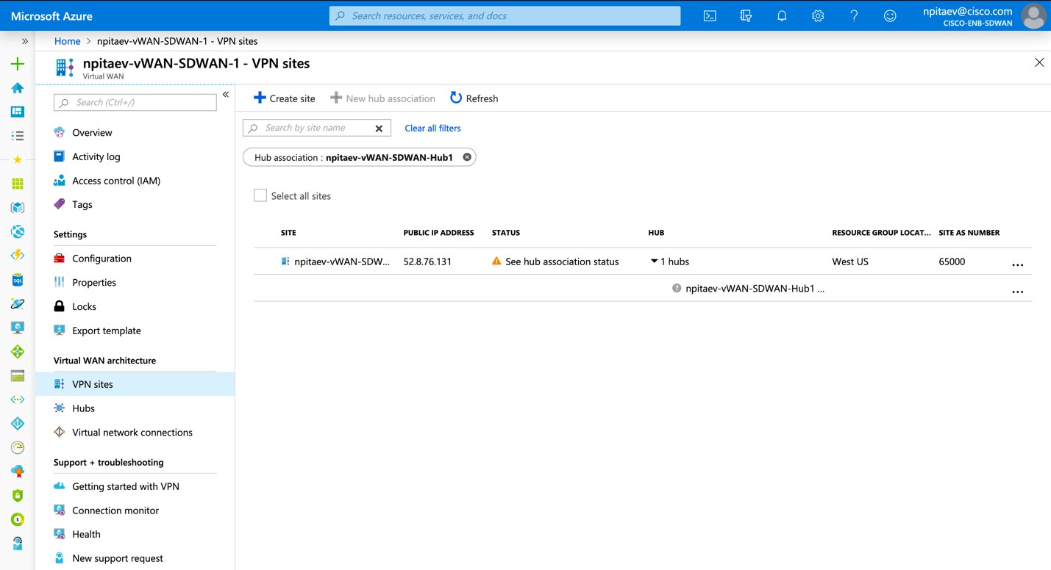Click Clear all filters link
This screenshot has height=570, width=1051.
point(432,128)
